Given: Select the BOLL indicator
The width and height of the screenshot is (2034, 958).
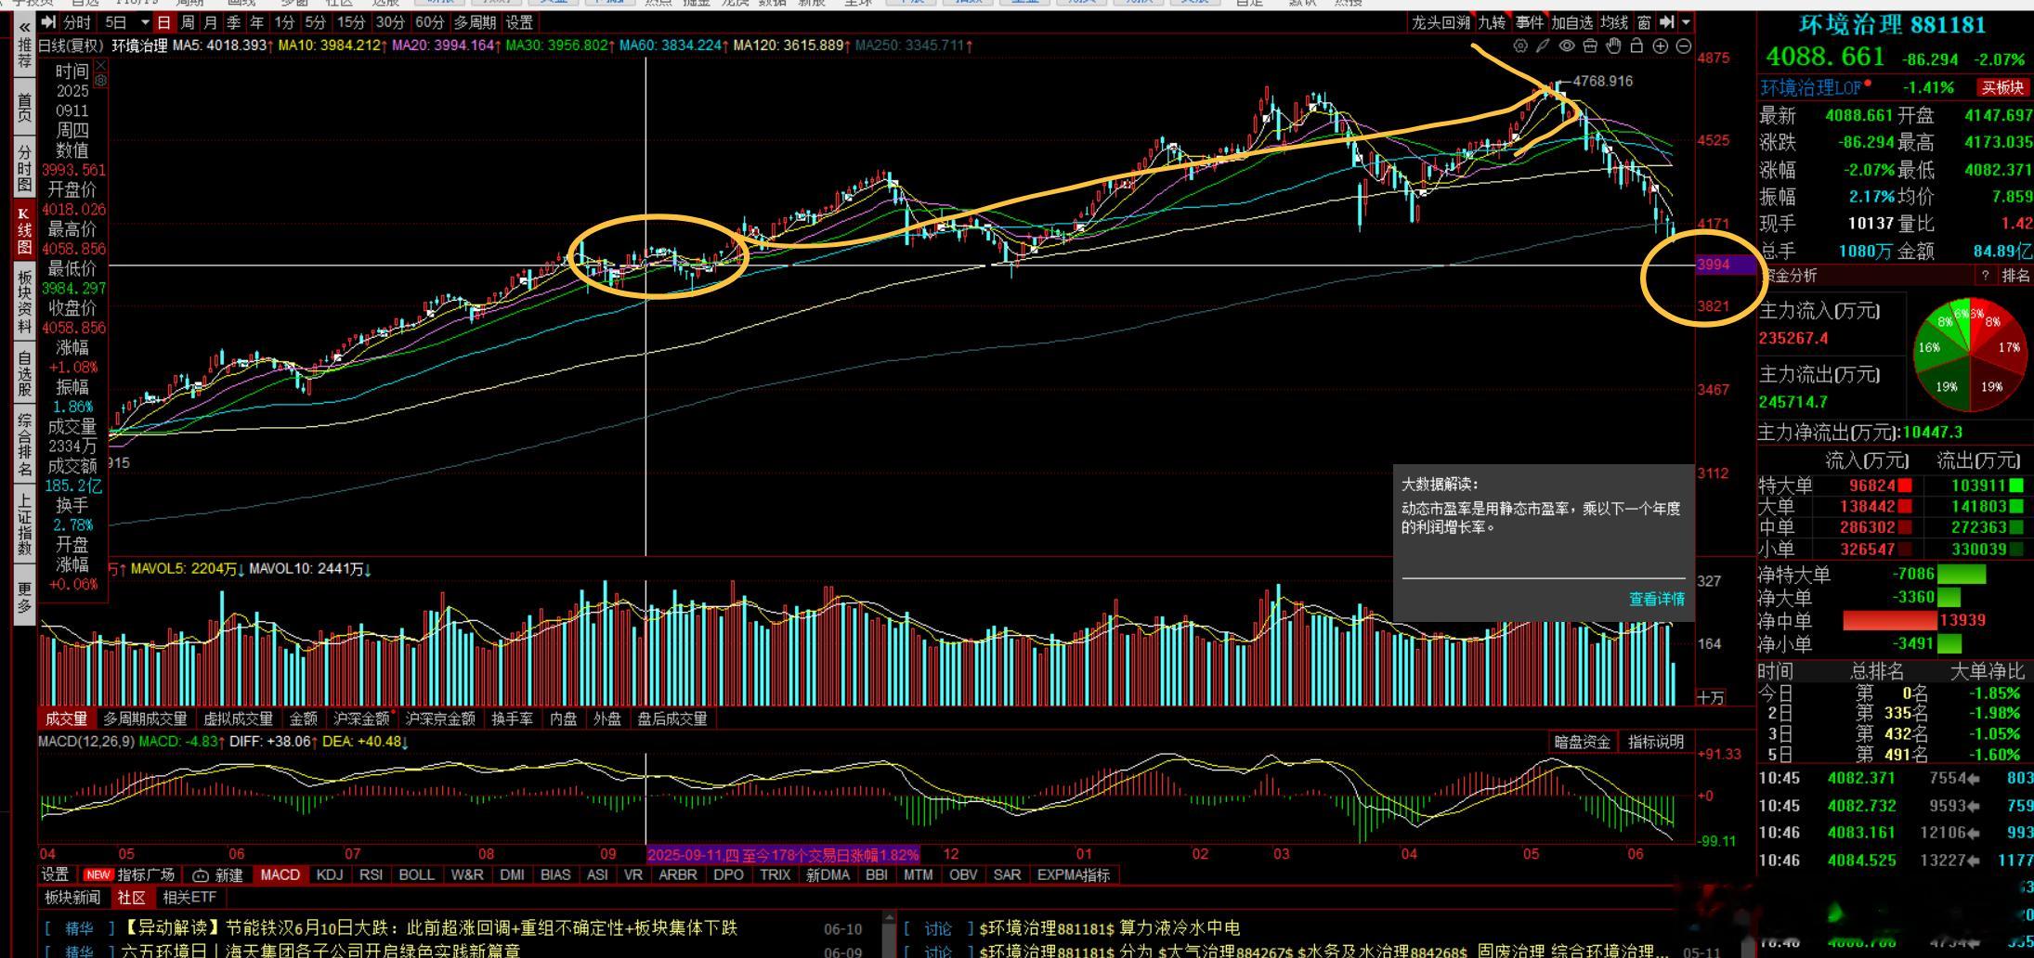Looking at the screenshot, I should (x=416, y=874).
